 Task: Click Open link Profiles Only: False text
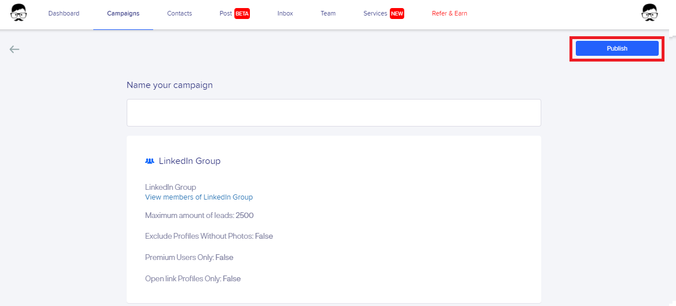pyautogui.click(x=193, y=278)
